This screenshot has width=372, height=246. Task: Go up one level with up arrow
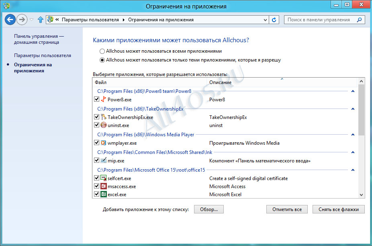pos(41,19)
